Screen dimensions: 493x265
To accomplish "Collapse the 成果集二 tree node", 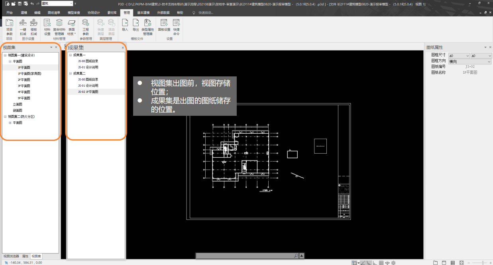I will (70, 73).
